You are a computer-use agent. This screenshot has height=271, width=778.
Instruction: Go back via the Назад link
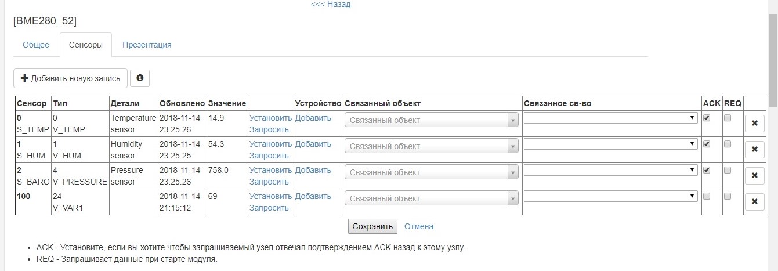coord(331,4)
